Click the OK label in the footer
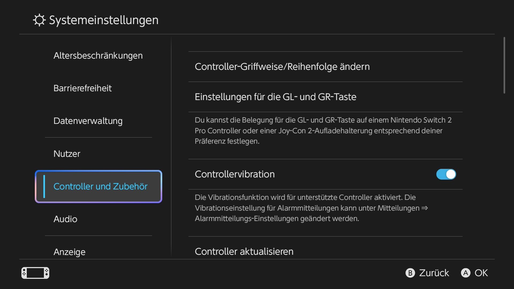 [481, 273]
